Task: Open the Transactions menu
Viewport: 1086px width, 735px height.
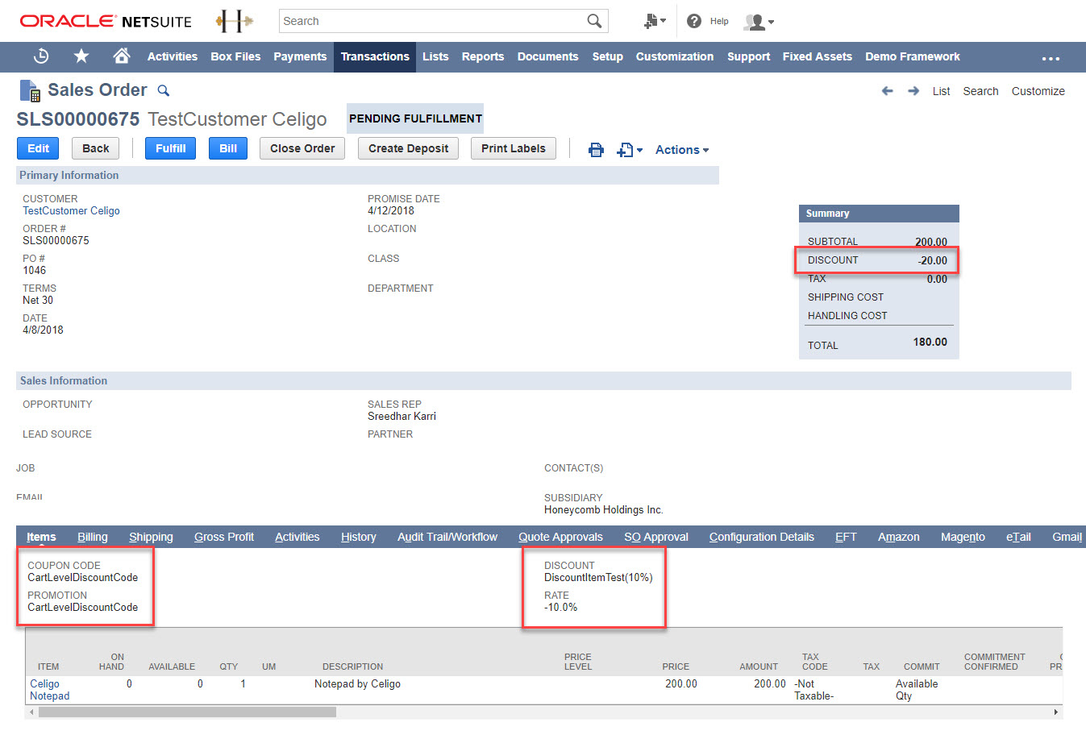Action: click(375, 56)
